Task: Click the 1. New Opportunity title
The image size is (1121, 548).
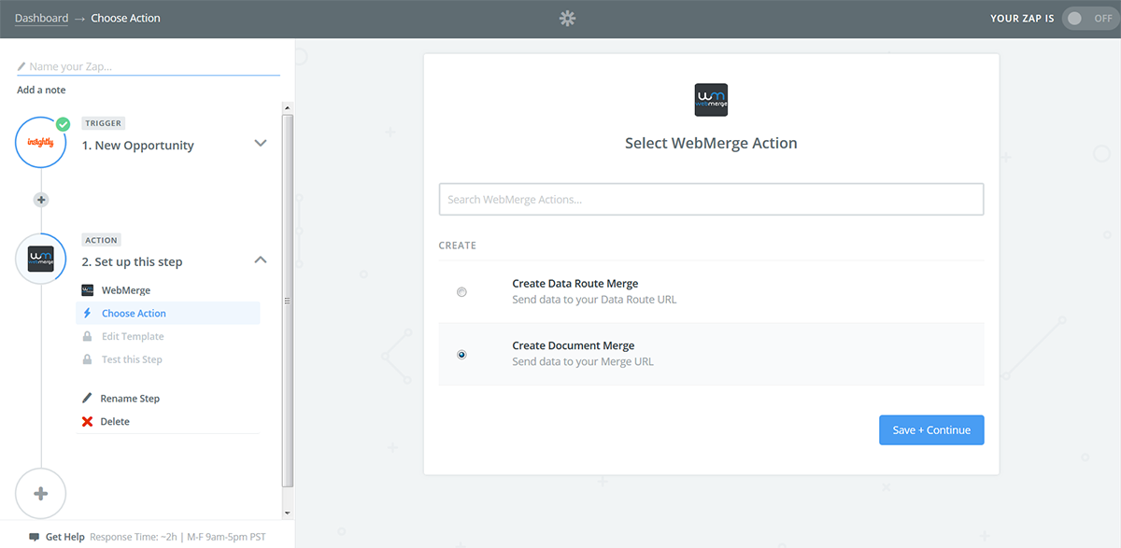Action: coord(137,146)
